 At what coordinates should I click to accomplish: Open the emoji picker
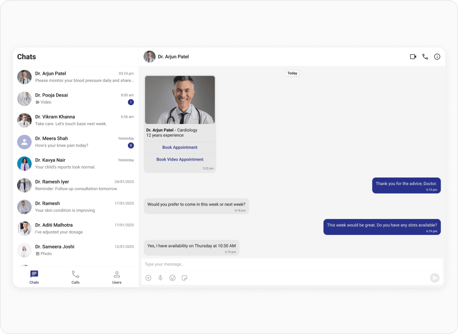172,278
